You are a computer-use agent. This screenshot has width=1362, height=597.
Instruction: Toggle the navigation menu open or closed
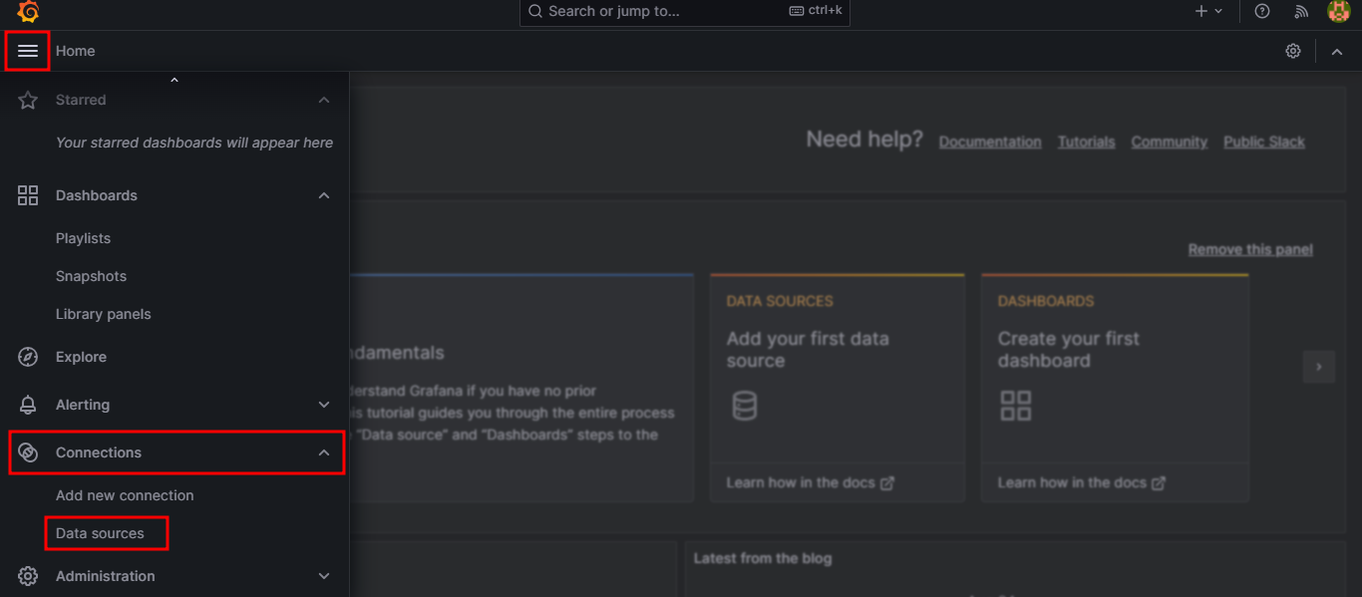tap(27, 51)
